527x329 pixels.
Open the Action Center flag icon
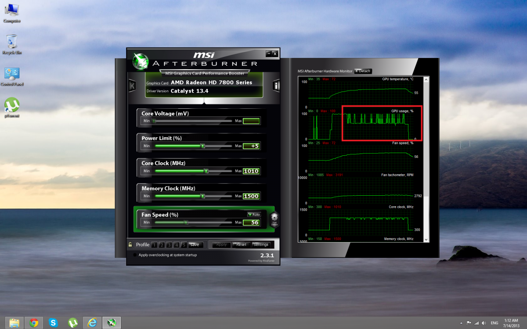pos(469,323)
